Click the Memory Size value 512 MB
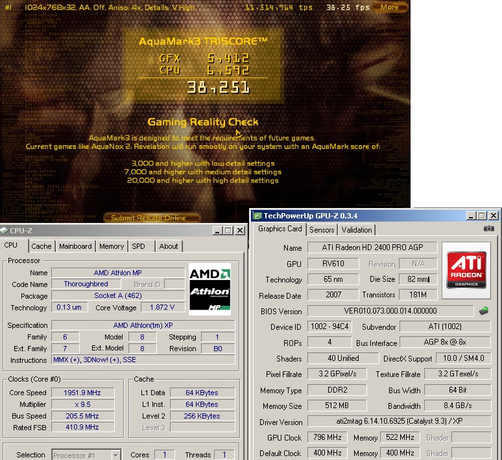Image resolution: width=502 pixels, height=460 pixels. (337, 406)
